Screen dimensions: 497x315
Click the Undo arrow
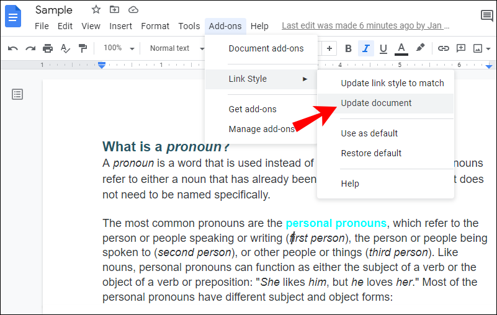12,48
